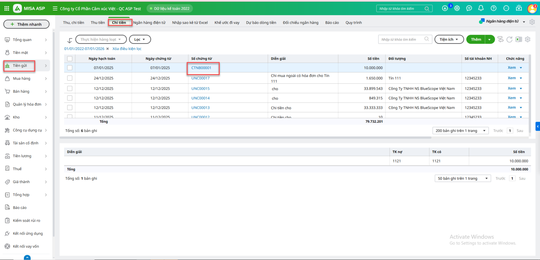
Task: Open the chat messages icon
Action: (x=469, y=8)
